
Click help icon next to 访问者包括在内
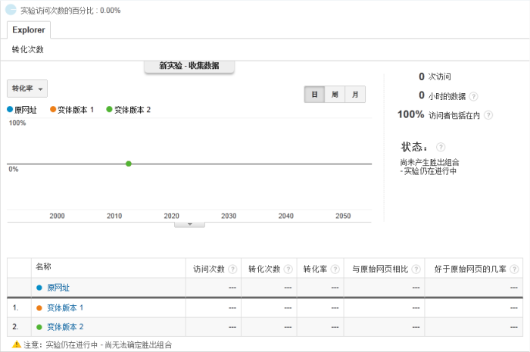click(x=488, y=115)
